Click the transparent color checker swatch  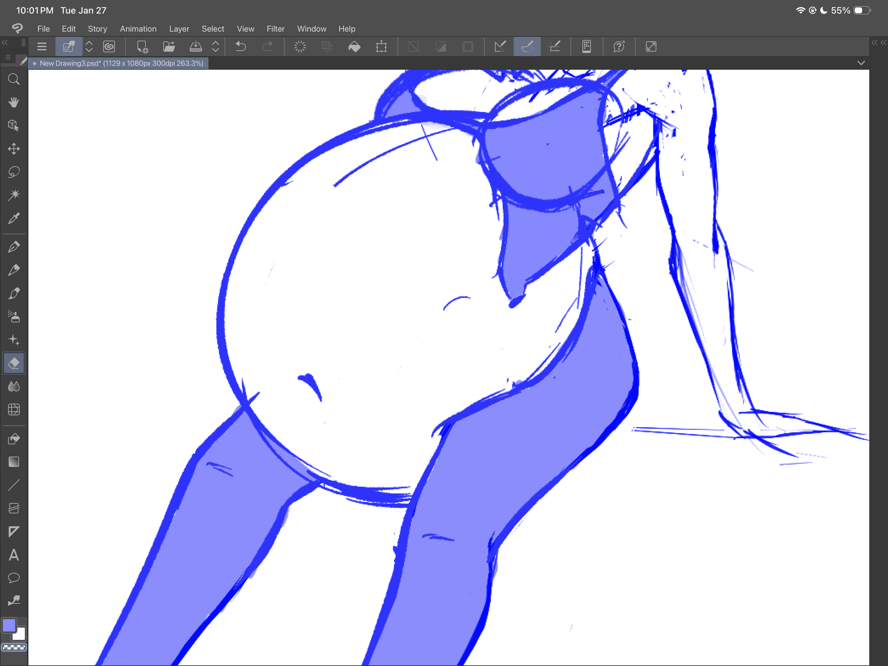pyautogui.click(x=14, y=648)
